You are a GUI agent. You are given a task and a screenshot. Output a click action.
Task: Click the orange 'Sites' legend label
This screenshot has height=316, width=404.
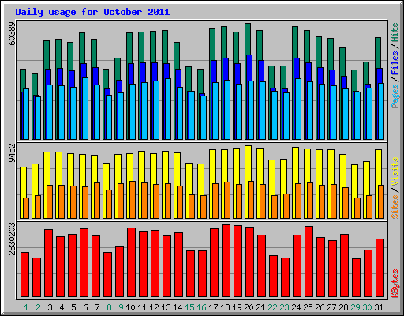395,207
